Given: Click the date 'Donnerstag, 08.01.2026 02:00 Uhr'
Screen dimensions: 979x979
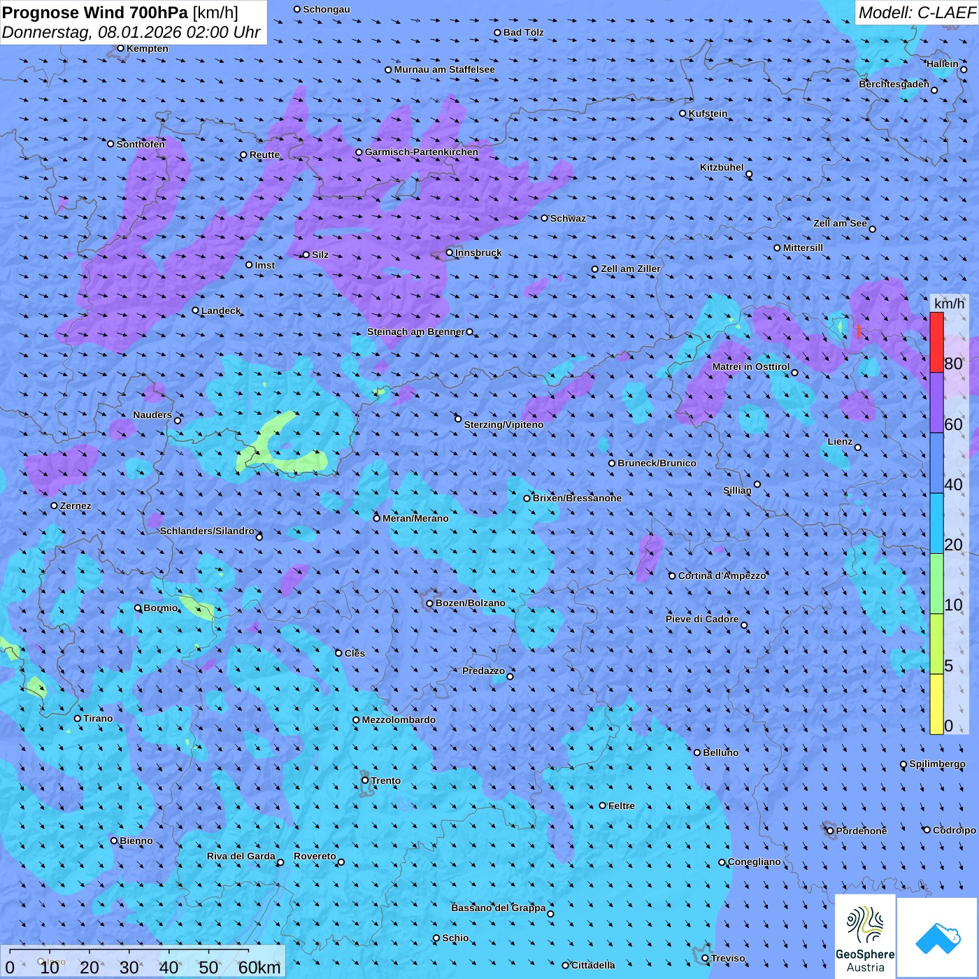Looking at the screenshot, I should pyautogui.click(x=131, y=32).
